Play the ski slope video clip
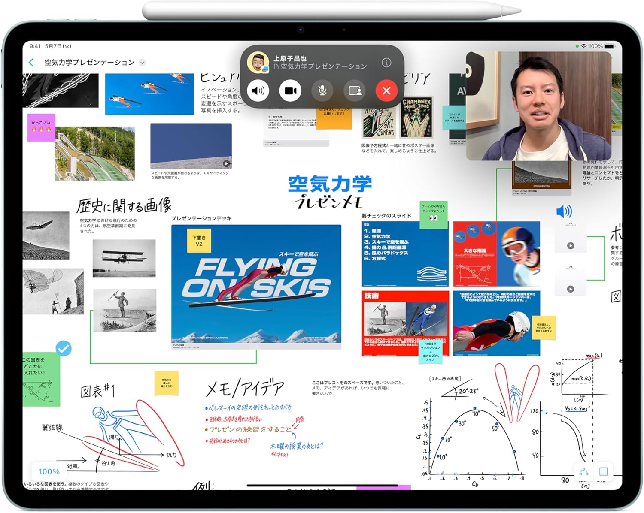This screenshot has height=513, width=644. click(x=226, y=163)
